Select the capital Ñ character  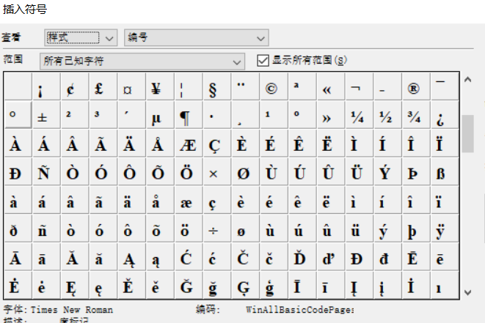[46, 171]
